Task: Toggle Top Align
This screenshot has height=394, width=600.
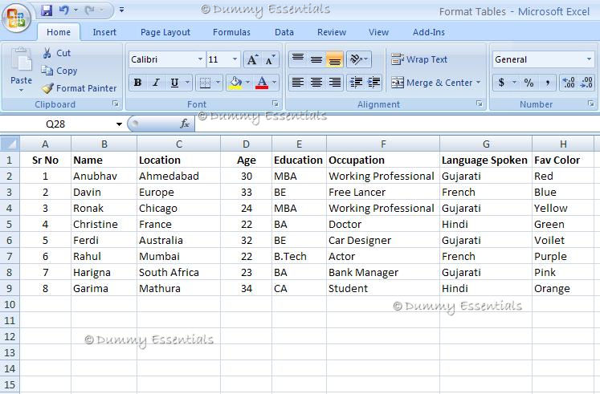Action: (298, 59)
